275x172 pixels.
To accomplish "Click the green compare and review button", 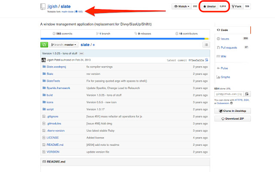I will click(x=44, y=45).
